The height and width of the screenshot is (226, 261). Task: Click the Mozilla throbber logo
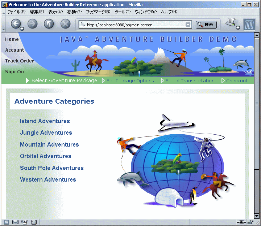pos(249,25)
